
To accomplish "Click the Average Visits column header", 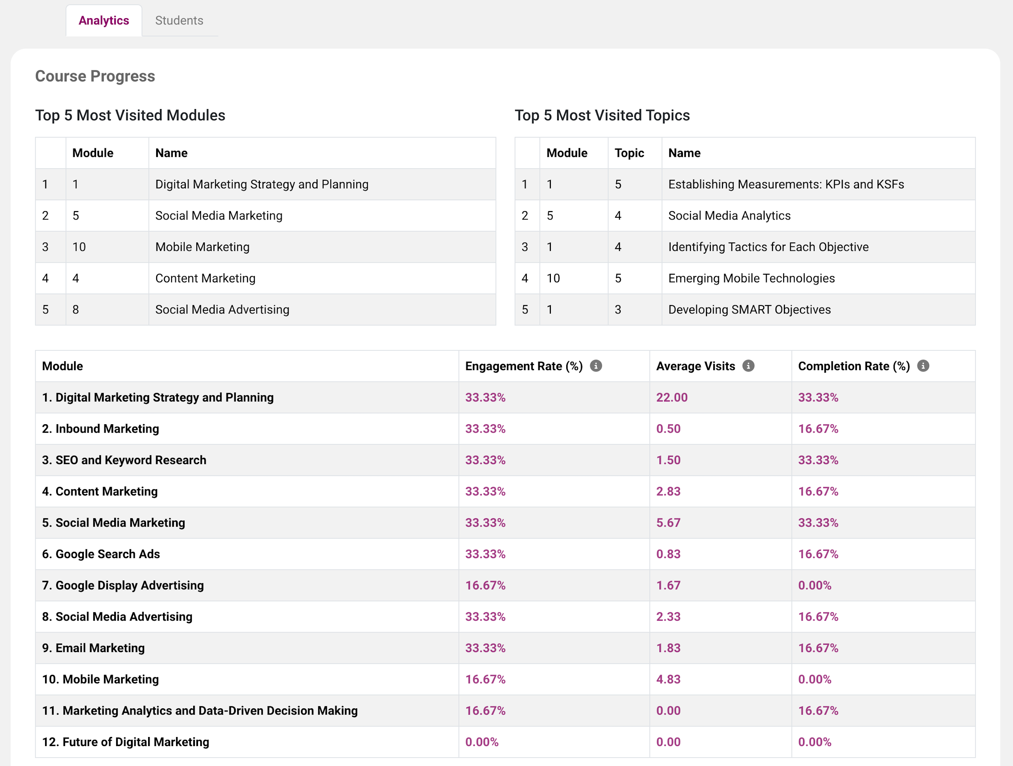I will (x=695, y=366).
